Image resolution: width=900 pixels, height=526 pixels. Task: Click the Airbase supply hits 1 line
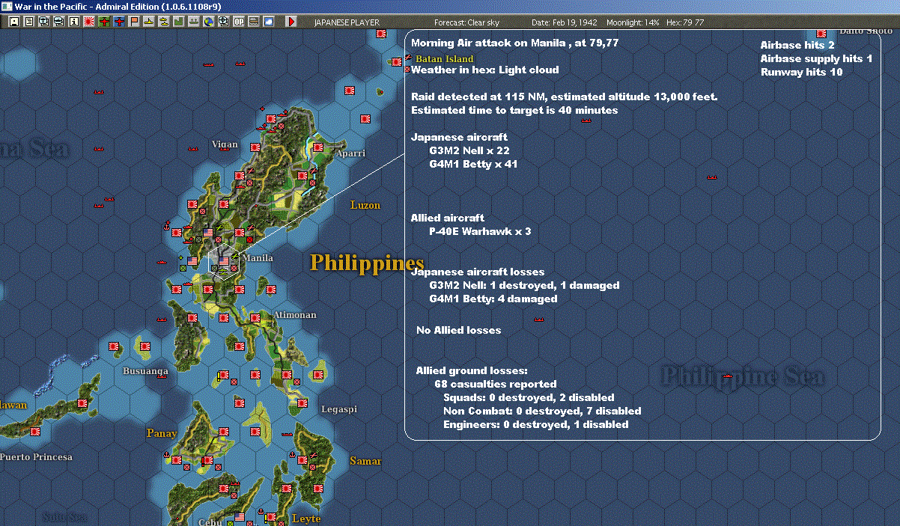tap(816, 59)
